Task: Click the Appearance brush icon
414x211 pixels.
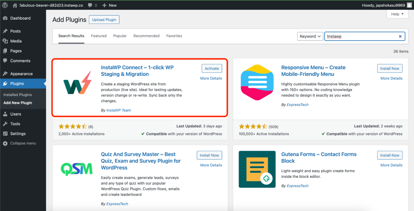Action: pos(5,74)
